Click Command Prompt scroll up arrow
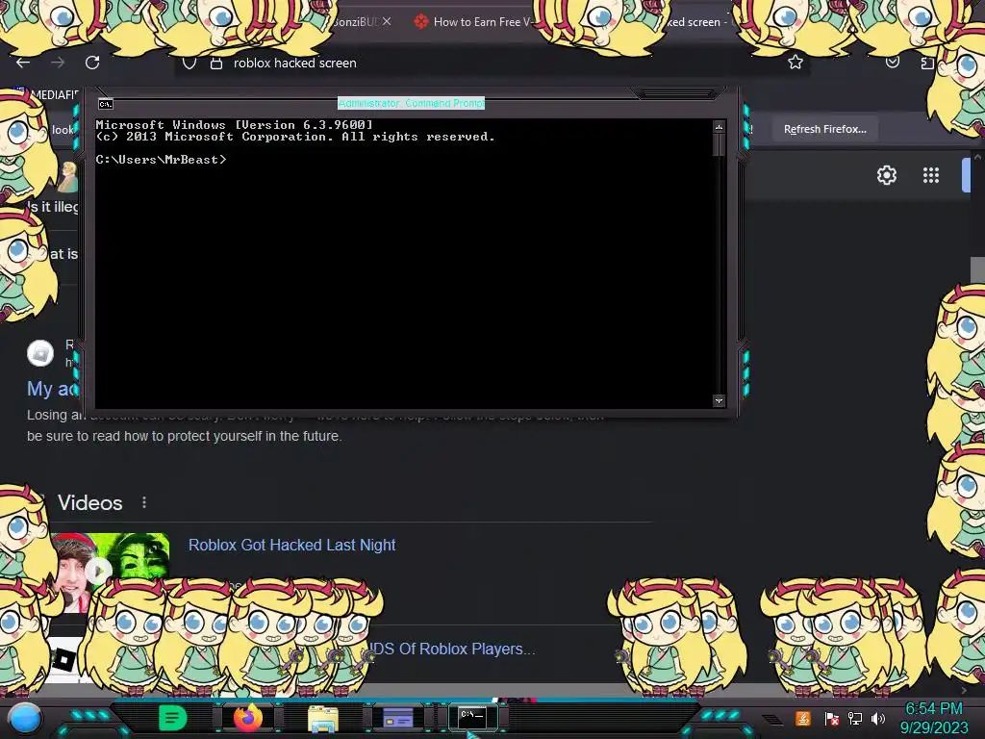The height and width of the screenshot is (739, 985). point(719,127)
